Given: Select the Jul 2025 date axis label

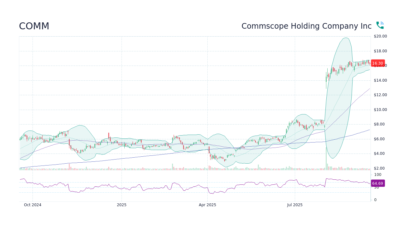Looking at the screenshot, I should tap(295, 205).
